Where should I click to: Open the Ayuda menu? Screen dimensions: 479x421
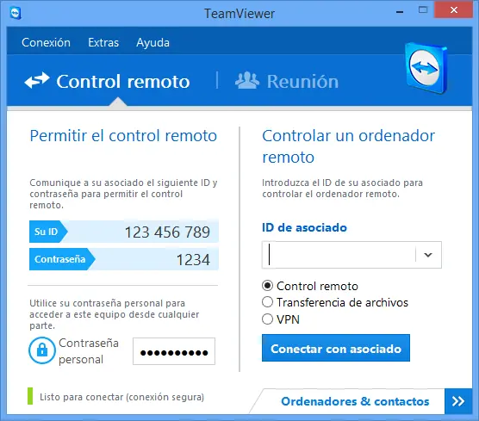tap(152, 43)
